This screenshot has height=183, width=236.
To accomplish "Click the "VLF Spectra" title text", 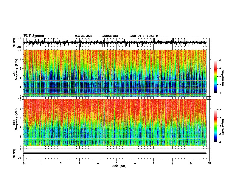I will tap(34, 36).
